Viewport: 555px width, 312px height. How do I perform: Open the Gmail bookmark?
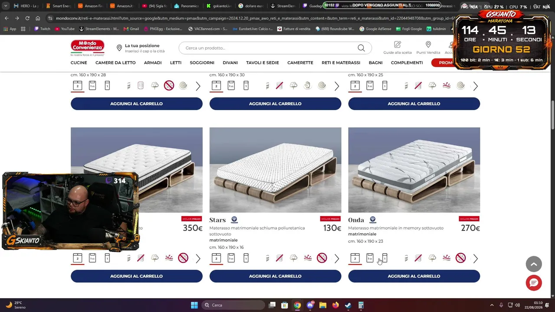click(131, 29)
